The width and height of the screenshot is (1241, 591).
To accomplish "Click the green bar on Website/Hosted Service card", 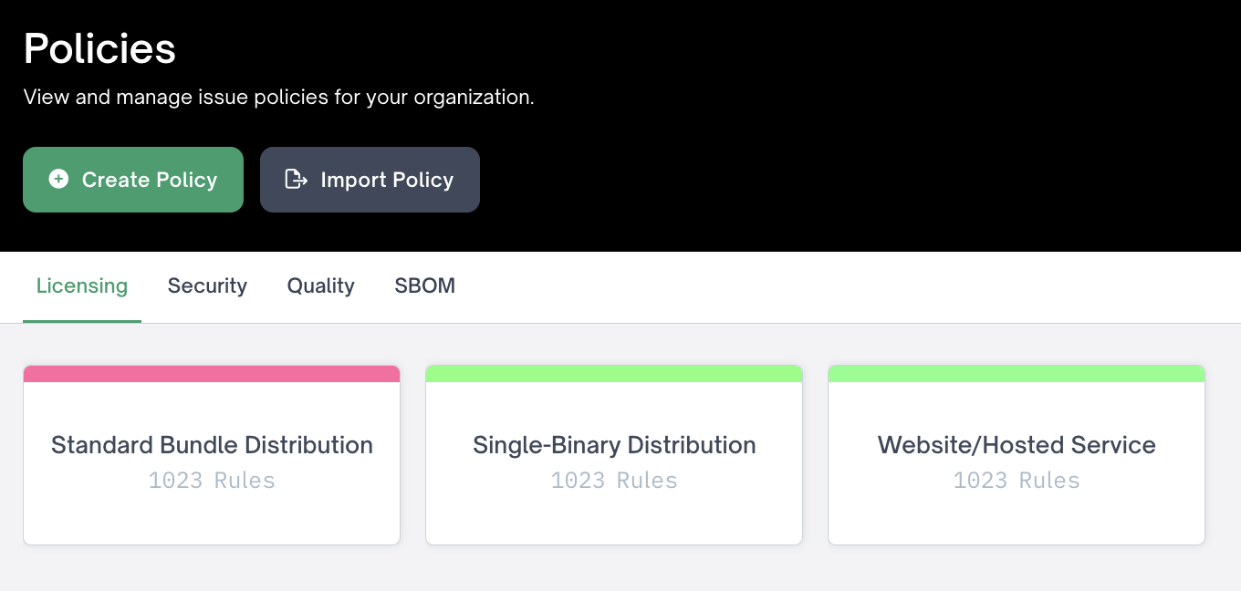I will coord(1017,374).
